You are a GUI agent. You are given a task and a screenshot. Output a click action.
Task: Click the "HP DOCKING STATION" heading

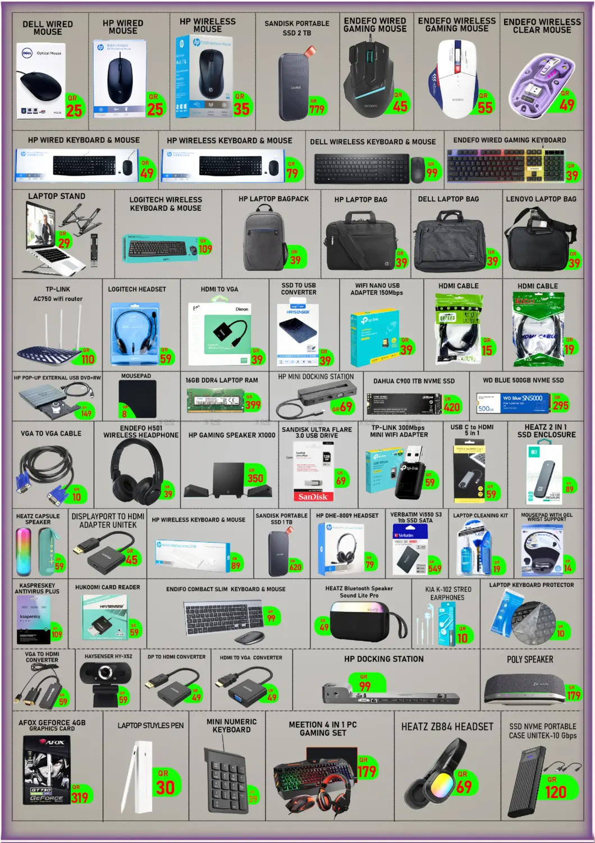(384, 659)
